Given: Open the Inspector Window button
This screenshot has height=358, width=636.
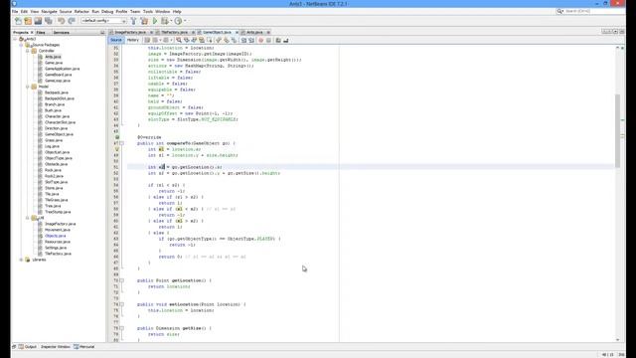Looking at the screenshot, I should 55,347.
